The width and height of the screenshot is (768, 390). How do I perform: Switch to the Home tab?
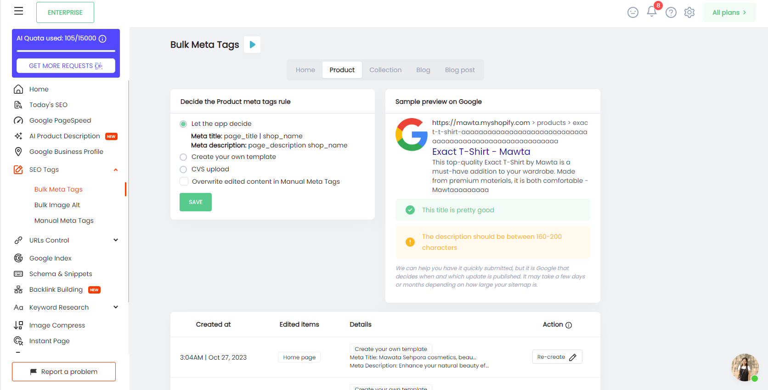click(305, 70)
